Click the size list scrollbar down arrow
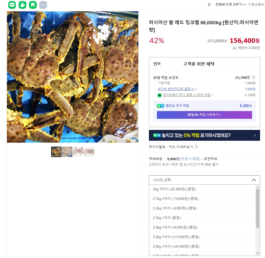The height and width of the screenshot is (258, 265). point(258,253)
